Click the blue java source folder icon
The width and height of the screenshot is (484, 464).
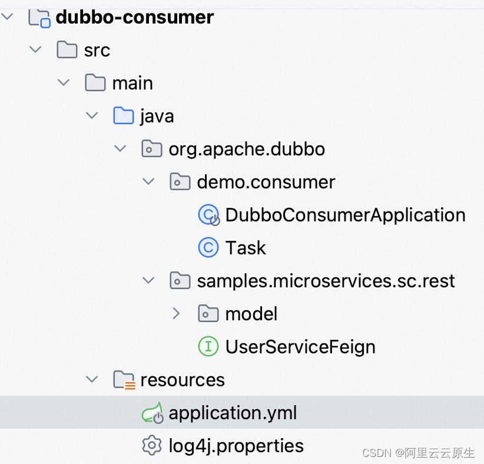click(x=124, y=116)
